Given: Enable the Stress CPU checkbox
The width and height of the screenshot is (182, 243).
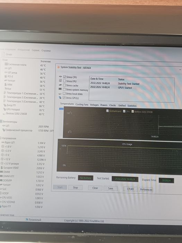Looking at the screenshot, I should (x=64, y=77).
